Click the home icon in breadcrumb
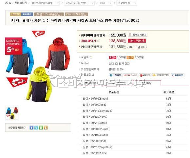The height and width of the screenshot is (158, 190). click(x=7, y=3)
